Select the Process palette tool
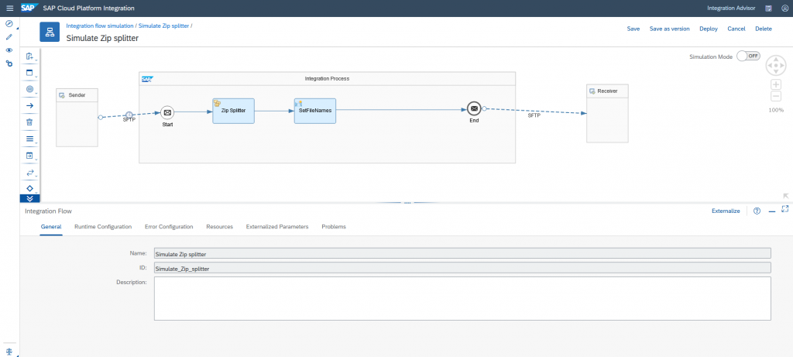The image size is (793, 357). 30,73
